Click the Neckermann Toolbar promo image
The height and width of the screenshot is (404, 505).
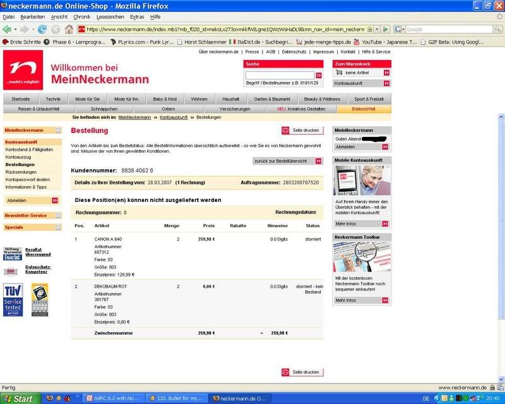[x=362, y=257]
